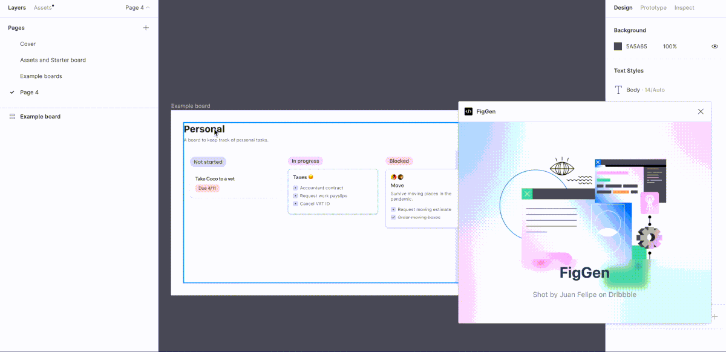Click the avatar icons on the Move card

pos(397,177)
